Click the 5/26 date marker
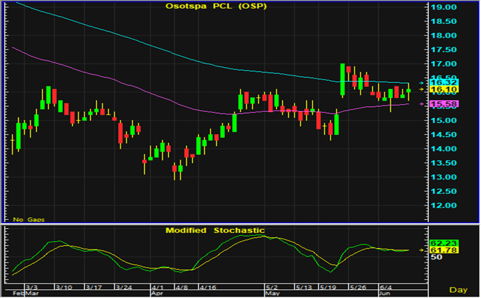 [x=358, y=288]
